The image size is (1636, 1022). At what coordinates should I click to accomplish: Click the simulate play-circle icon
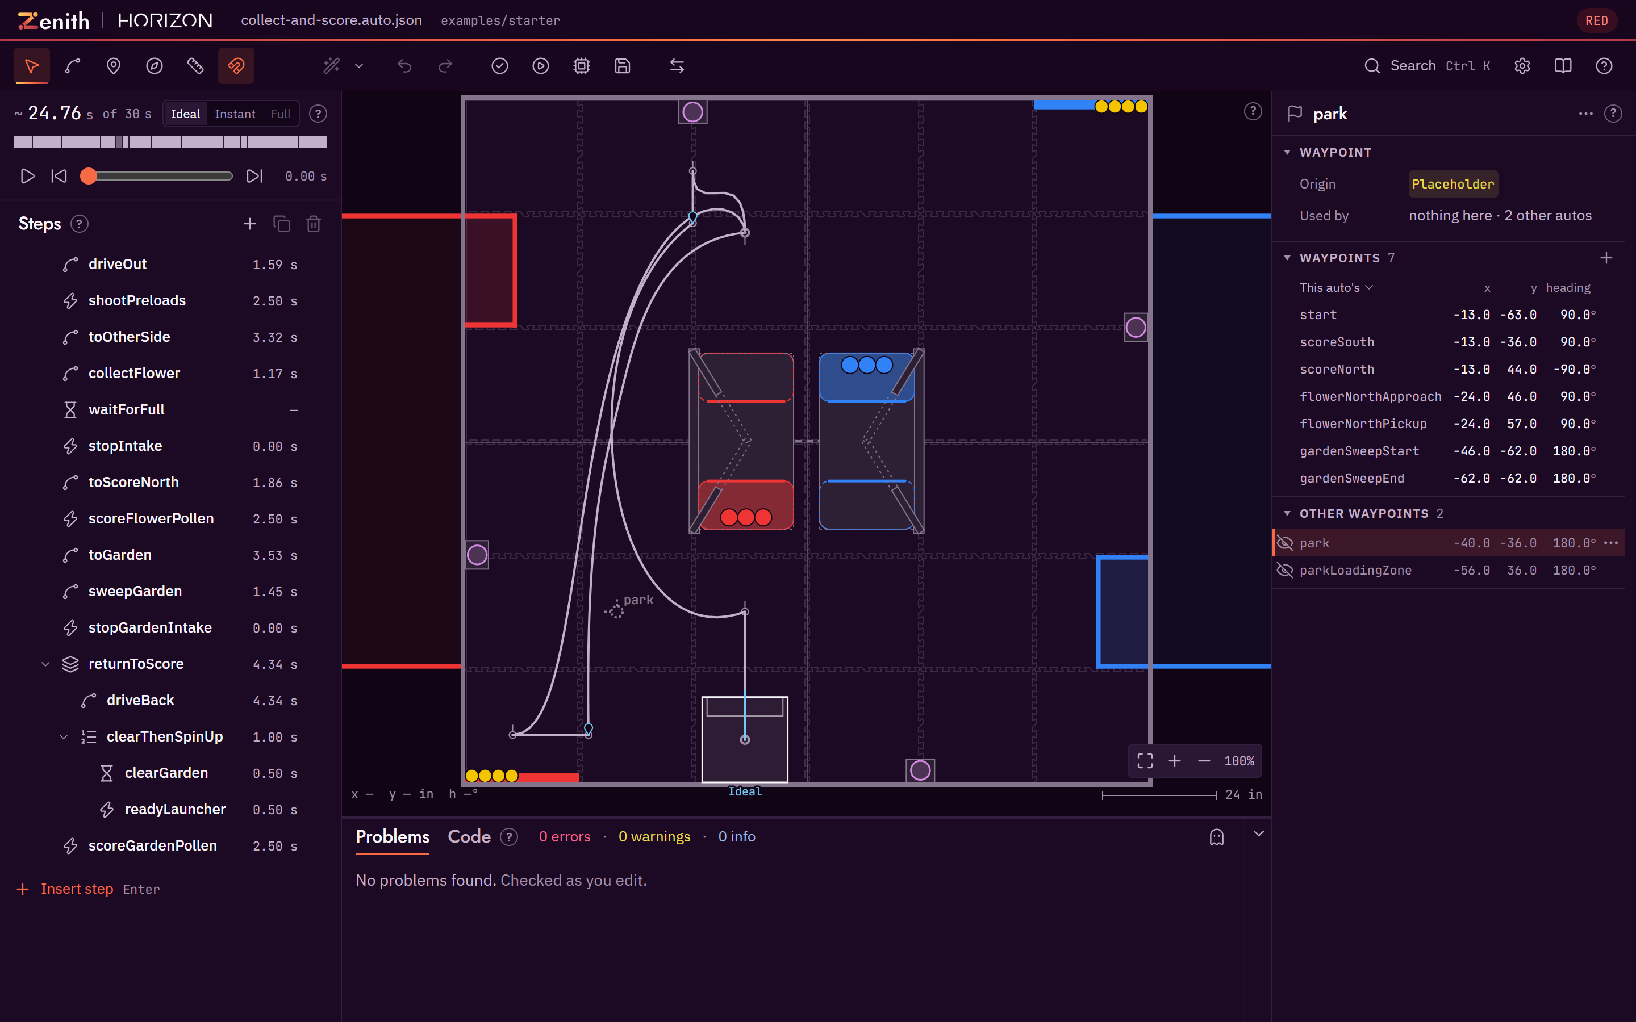click(541, 65)
